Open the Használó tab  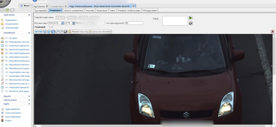tap(90, 11)
